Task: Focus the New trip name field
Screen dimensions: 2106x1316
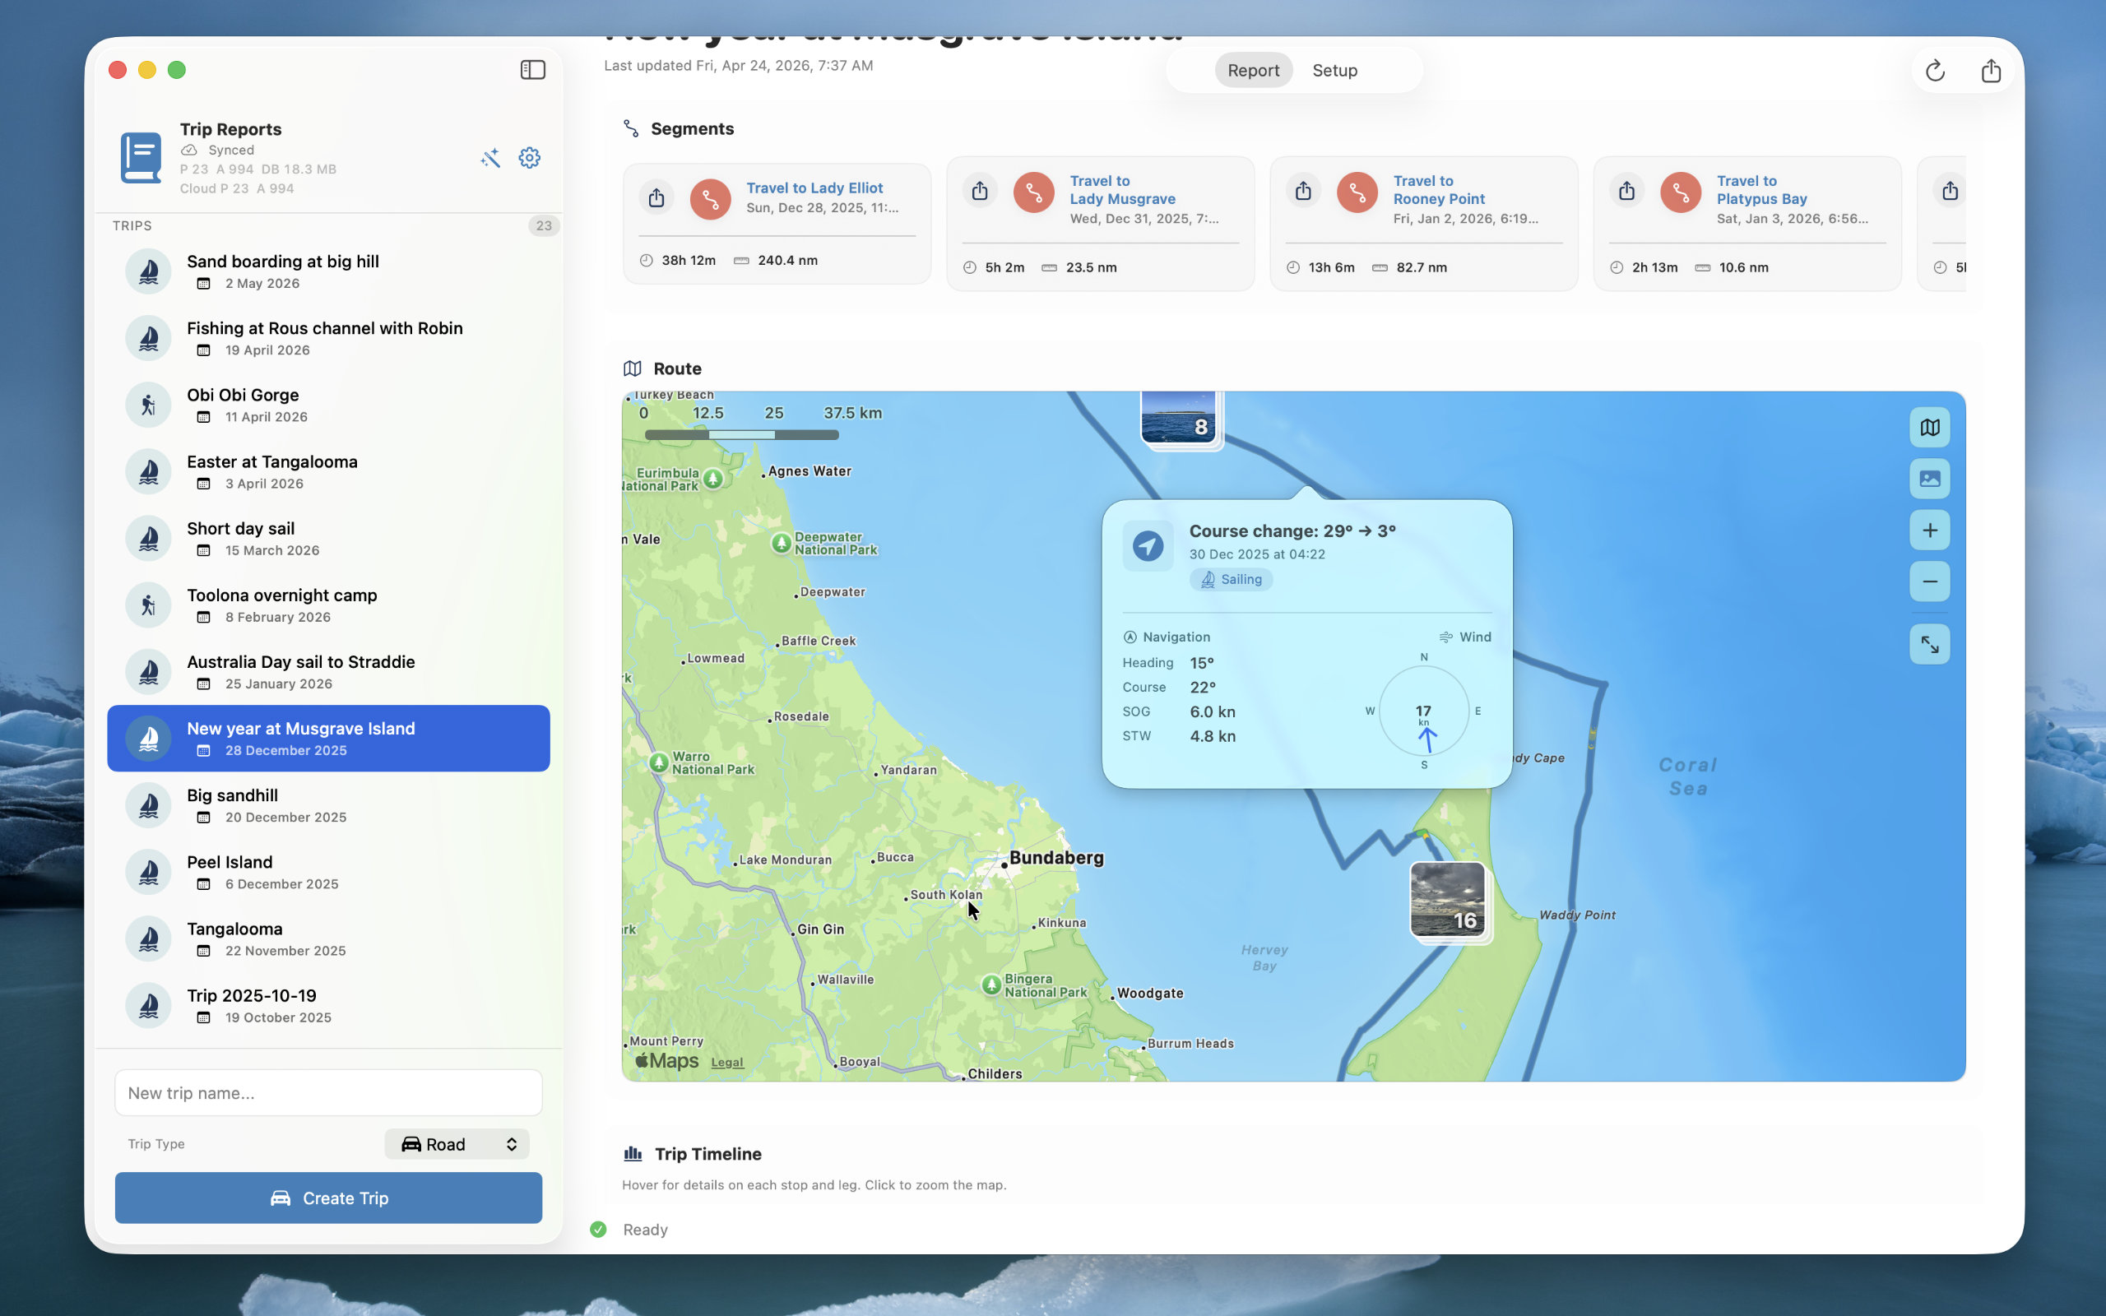Action: (x=328, y=1092)
